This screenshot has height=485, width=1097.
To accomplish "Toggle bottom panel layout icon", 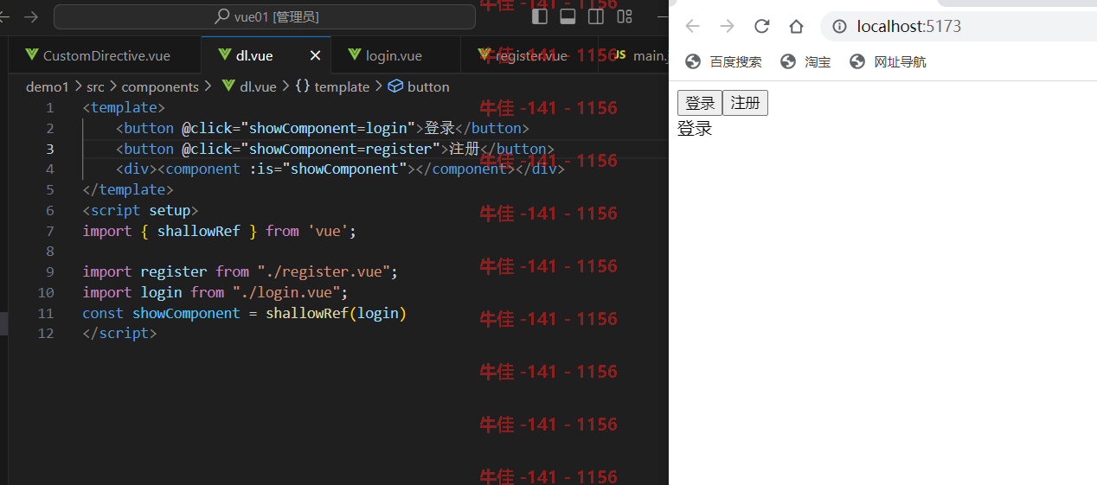I will coord(568,16).
